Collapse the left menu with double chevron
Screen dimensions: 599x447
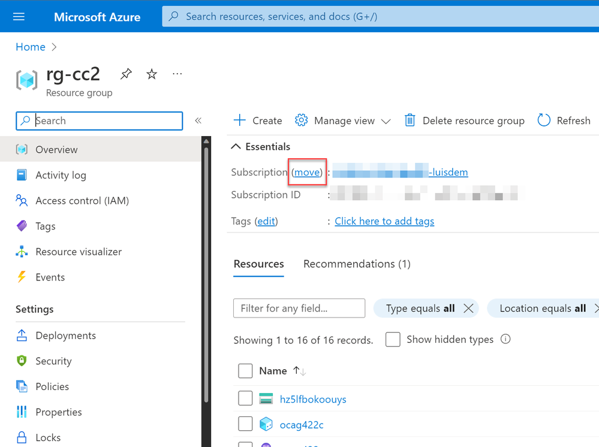click(198, 120)
